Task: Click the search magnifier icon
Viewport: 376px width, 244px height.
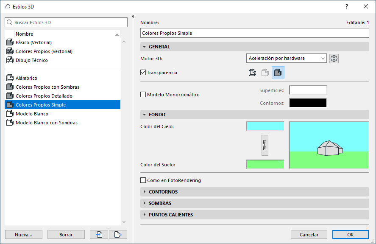Action: click(9, 22)
